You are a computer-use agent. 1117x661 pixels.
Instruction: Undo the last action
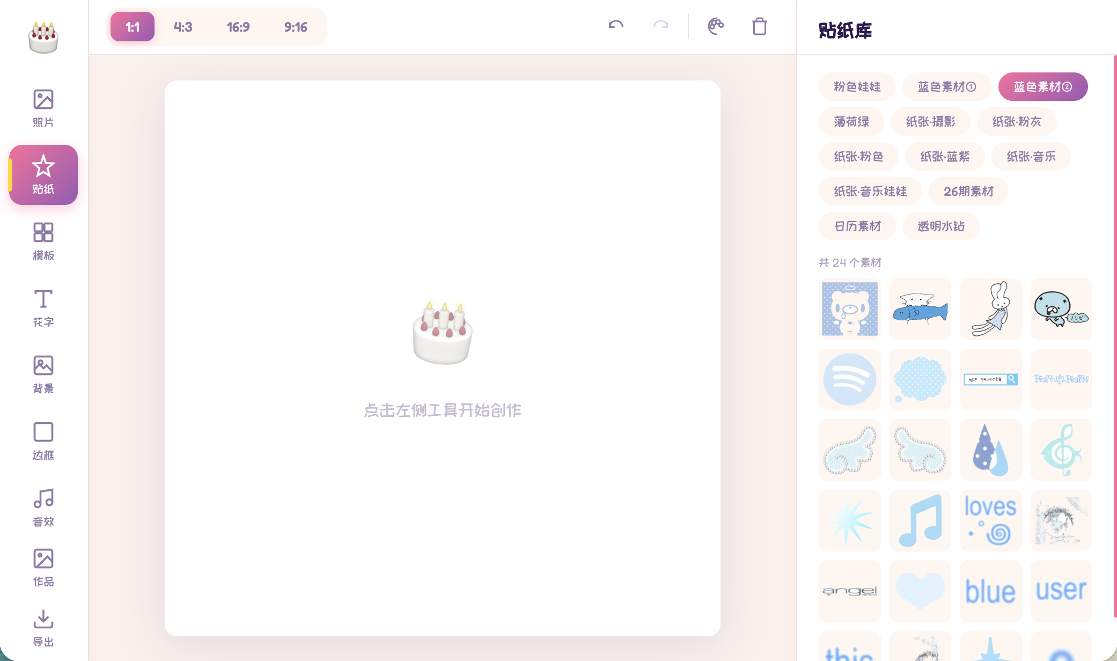(x=616, y=26)
